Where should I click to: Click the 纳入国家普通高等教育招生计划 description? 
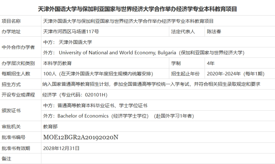coord(151,84)
